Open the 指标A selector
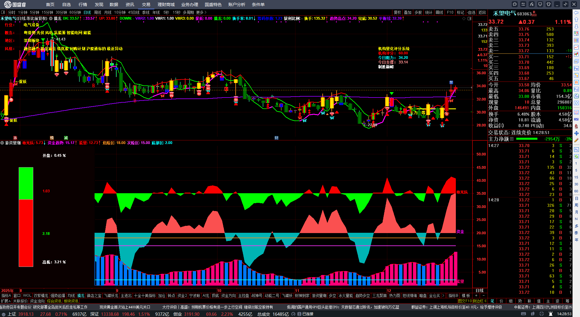 (x=6, y=296)
